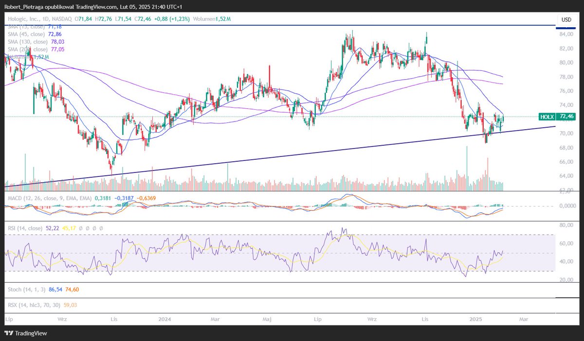584x341 pixels.
Task: Click the HOLX ticker tag on price axis
Action: click(548, 117)
